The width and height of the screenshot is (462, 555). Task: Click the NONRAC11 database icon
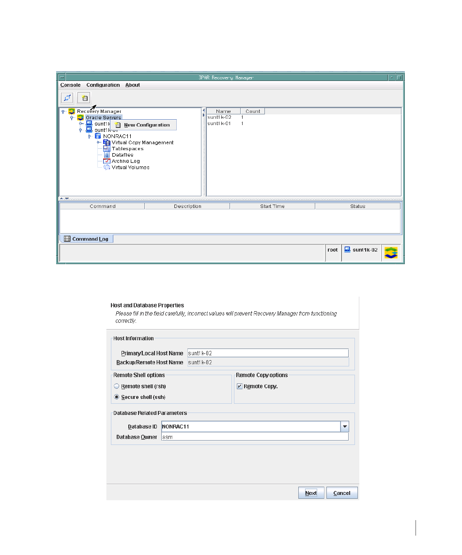98,136
